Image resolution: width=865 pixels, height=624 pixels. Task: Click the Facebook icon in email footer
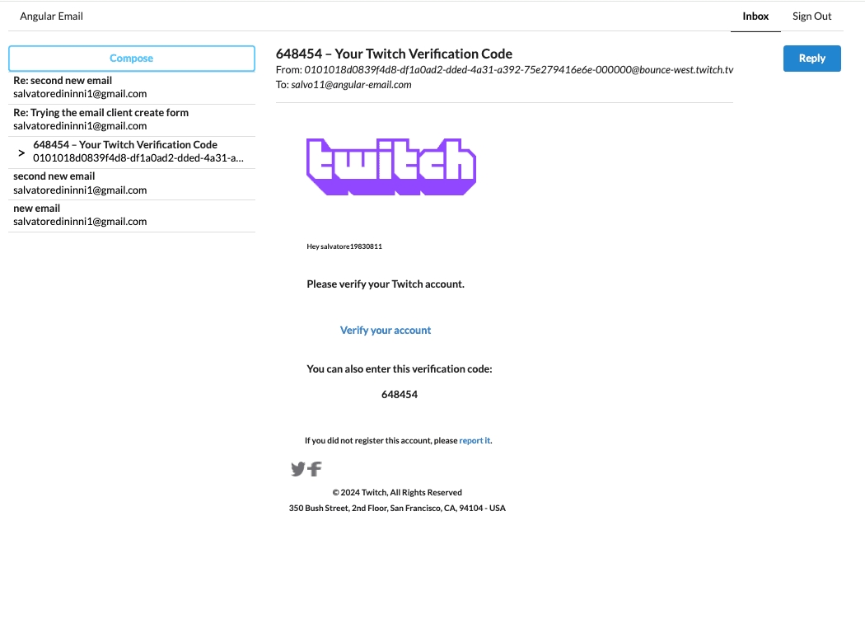click(x=315, y=469)
